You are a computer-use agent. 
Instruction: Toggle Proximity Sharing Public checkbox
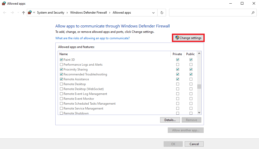[x=191, y=69]
